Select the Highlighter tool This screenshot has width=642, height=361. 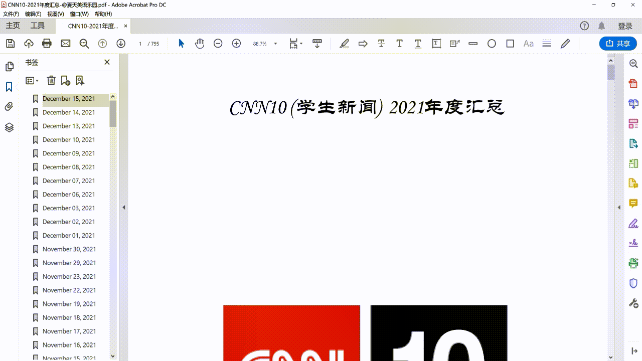[x=344, y=44]
